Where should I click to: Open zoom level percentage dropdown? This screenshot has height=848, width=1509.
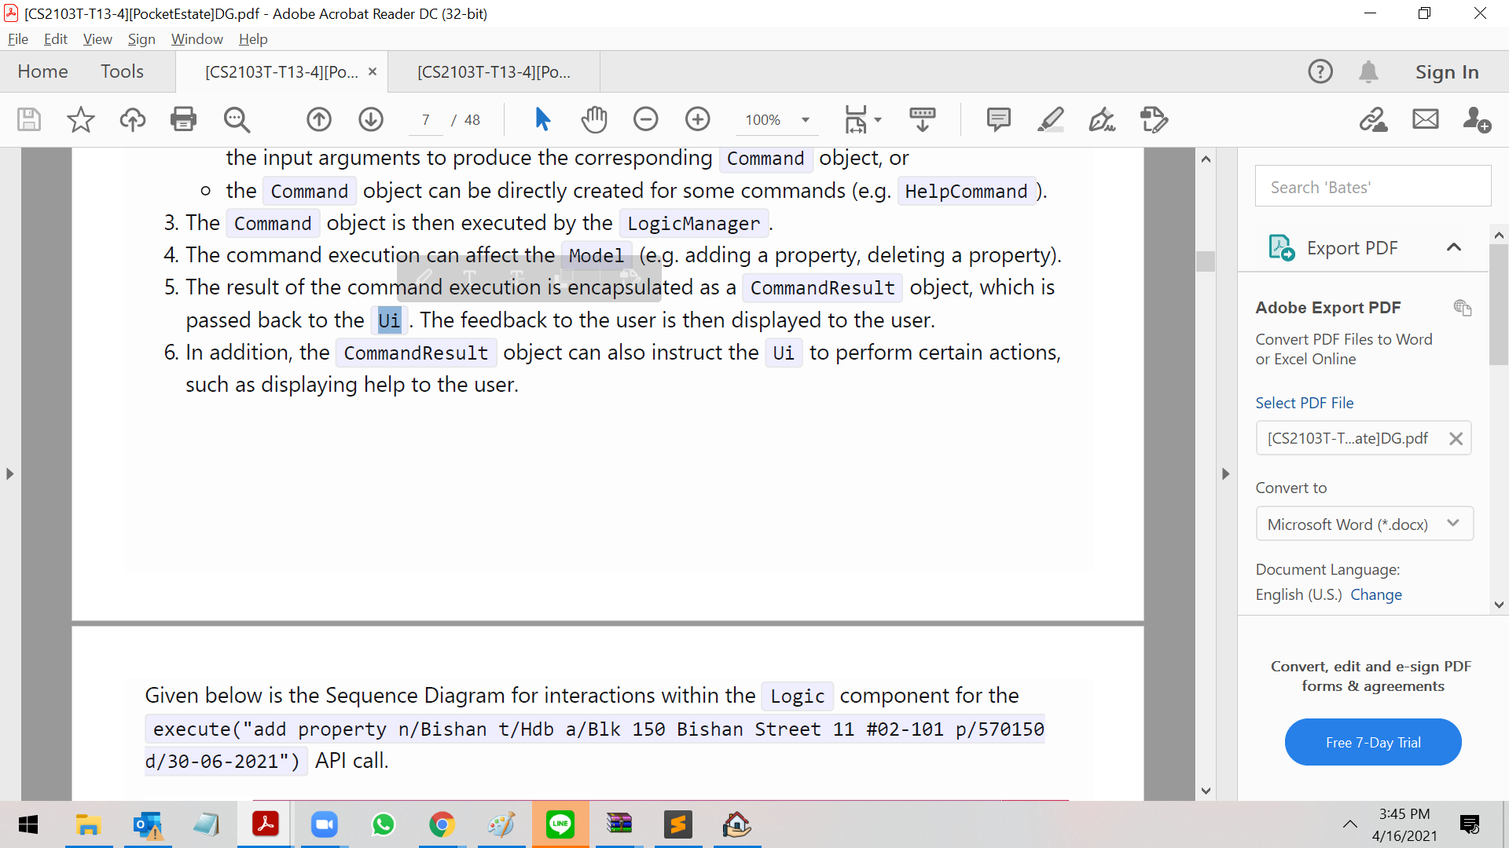(806, 120)
